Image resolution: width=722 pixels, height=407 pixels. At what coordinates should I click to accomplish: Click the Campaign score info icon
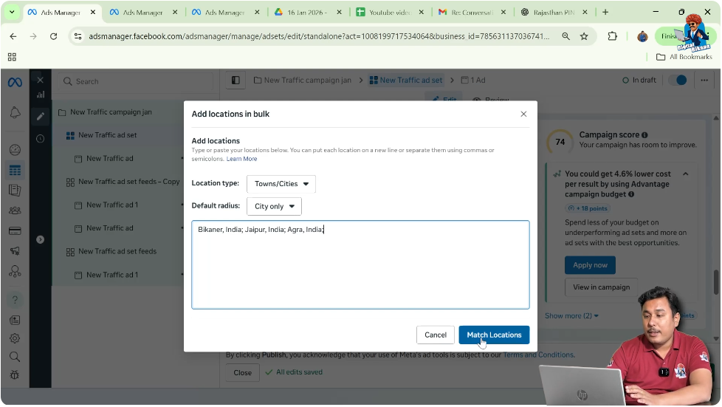644,135
